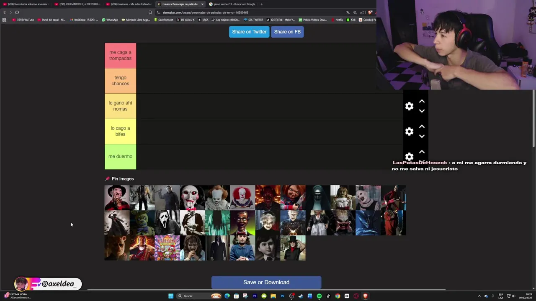Select Freddy Krueger thumbnail
The image size is (536, 301).
(x=117, y=198)
